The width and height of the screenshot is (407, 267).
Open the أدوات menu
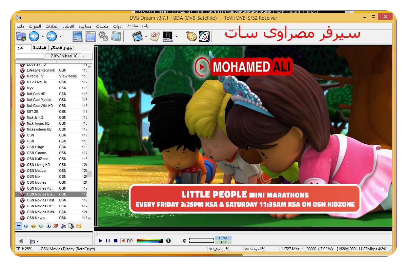click(x=118, y=26)
